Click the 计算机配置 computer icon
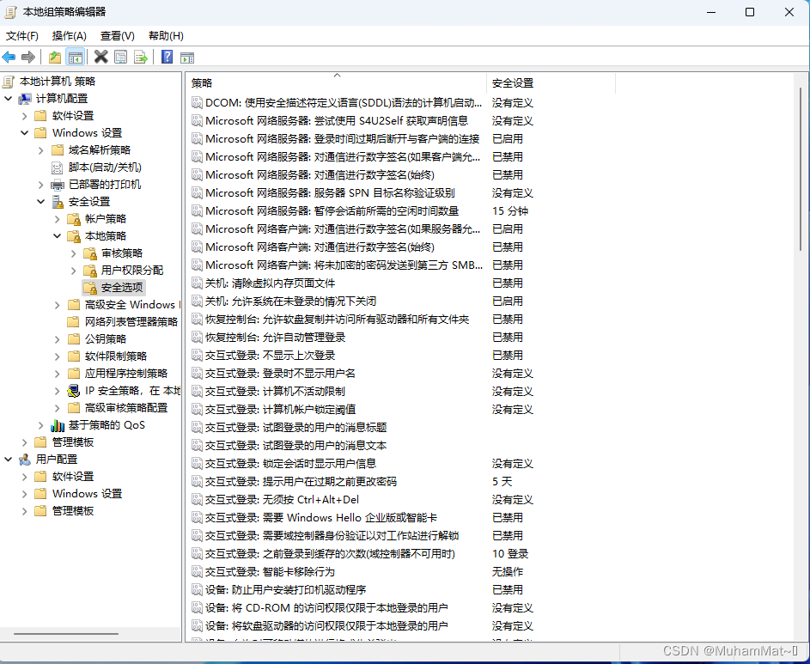810x664 pixels. pyautogui.click(x=25, y=99)
